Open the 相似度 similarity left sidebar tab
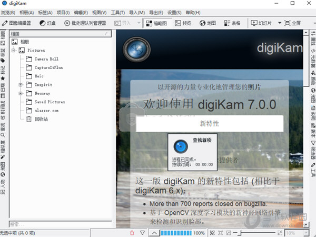316x237 pixels. click(x=3, y=150)
